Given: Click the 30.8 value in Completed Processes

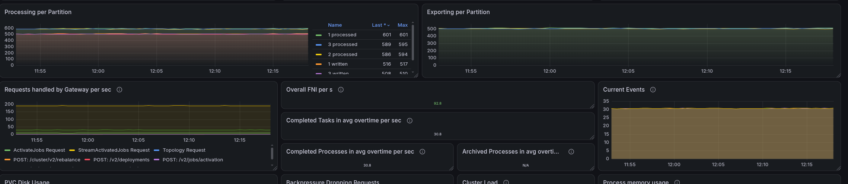Looking at the screenshot, I should [x=367, y=165].
